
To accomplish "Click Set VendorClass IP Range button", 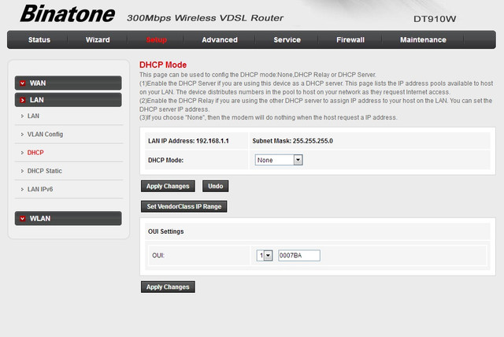I will click(x=184, y=206).
